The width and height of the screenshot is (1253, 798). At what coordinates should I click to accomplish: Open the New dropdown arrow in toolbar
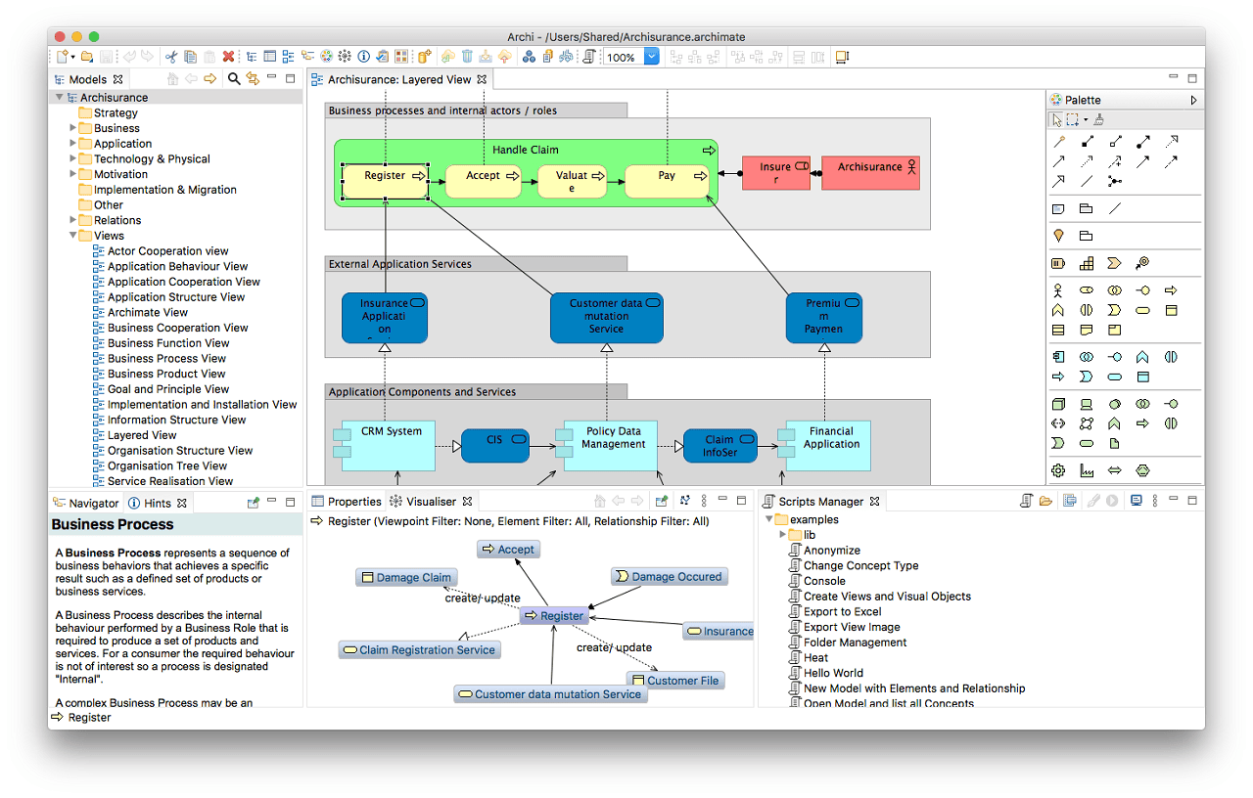pos(72,57)
